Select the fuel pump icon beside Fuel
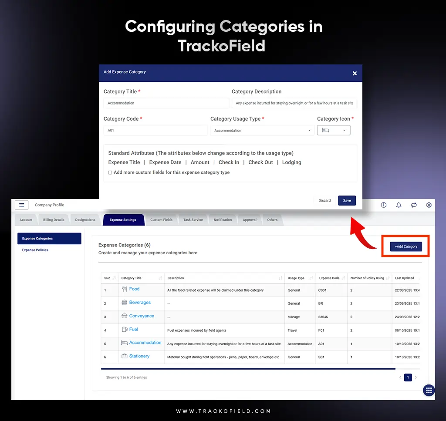The height and width of the screenshot is (421, 446). (125, 329)
